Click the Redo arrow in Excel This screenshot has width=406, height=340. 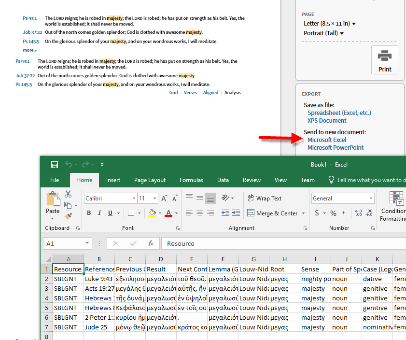(x=85, y=164)
